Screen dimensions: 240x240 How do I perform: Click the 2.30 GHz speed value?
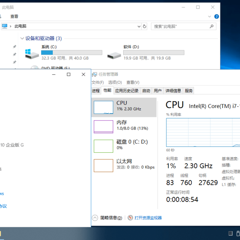(198, 166)
